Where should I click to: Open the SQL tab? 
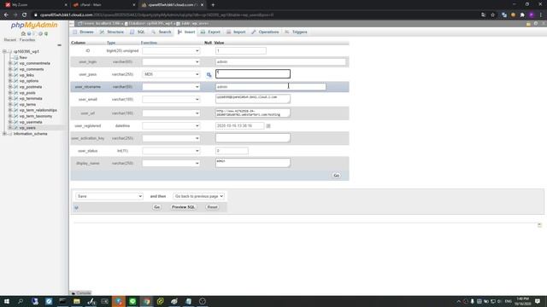point(138,32)
